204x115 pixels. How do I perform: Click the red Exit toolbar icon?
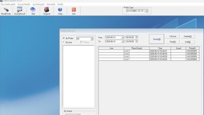pyautogui.click(x=74, y=10)
